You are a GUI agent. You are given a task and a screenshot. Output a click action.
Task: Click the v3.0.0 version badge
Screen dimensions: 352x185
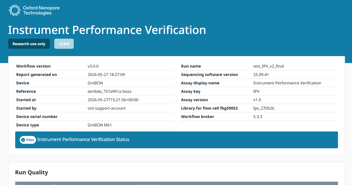(64, 44)
